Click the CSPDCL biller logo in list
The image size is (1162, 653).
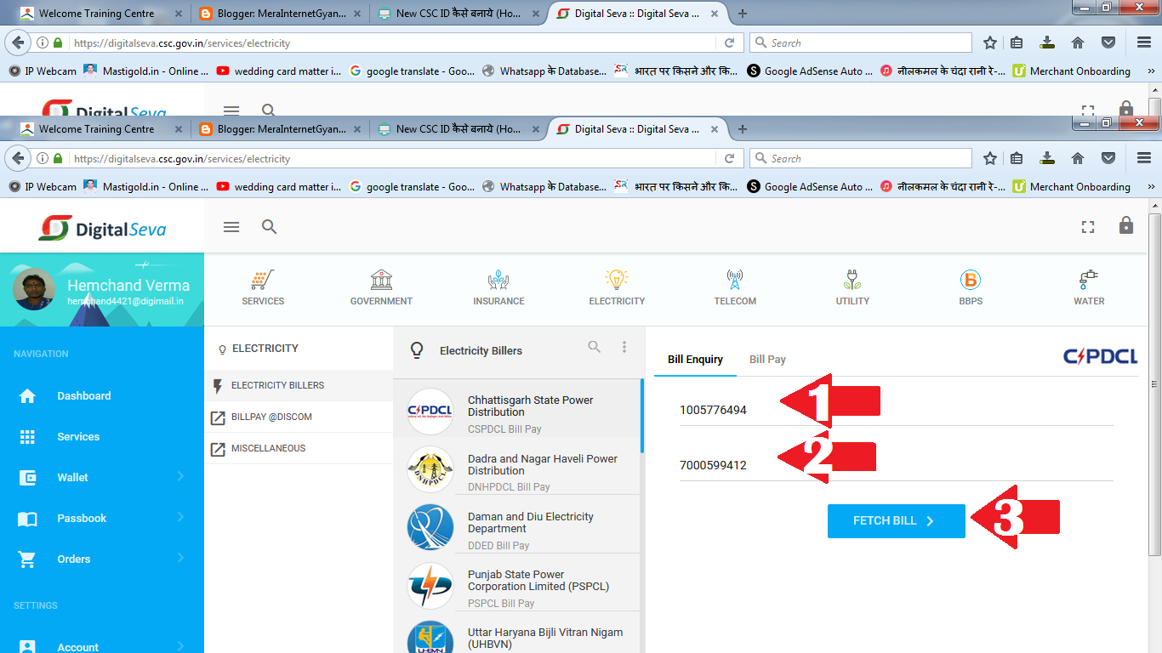click(430, 412)
